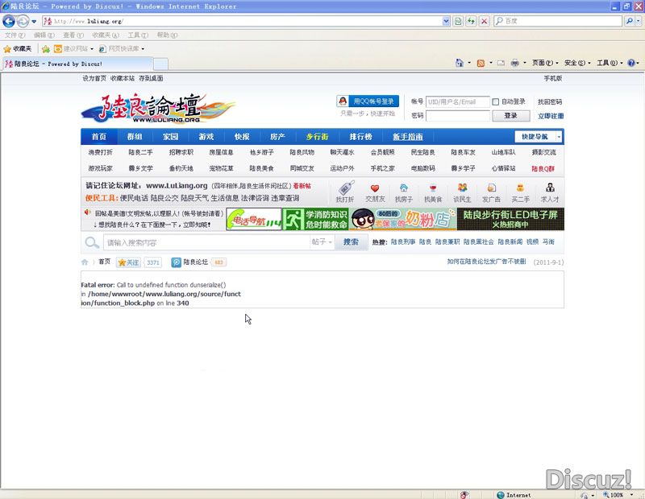The height and width of the screenshot is (499, 645).
Task: Click the 用QQ帐号登录 button
Action: pos(368,101)
